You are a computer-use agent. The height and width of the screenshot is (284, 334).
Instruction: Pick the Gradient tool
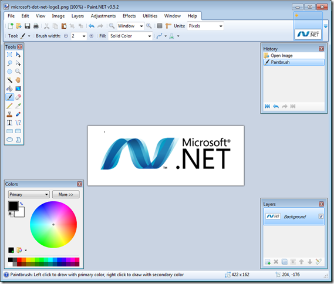coord(18,89)
